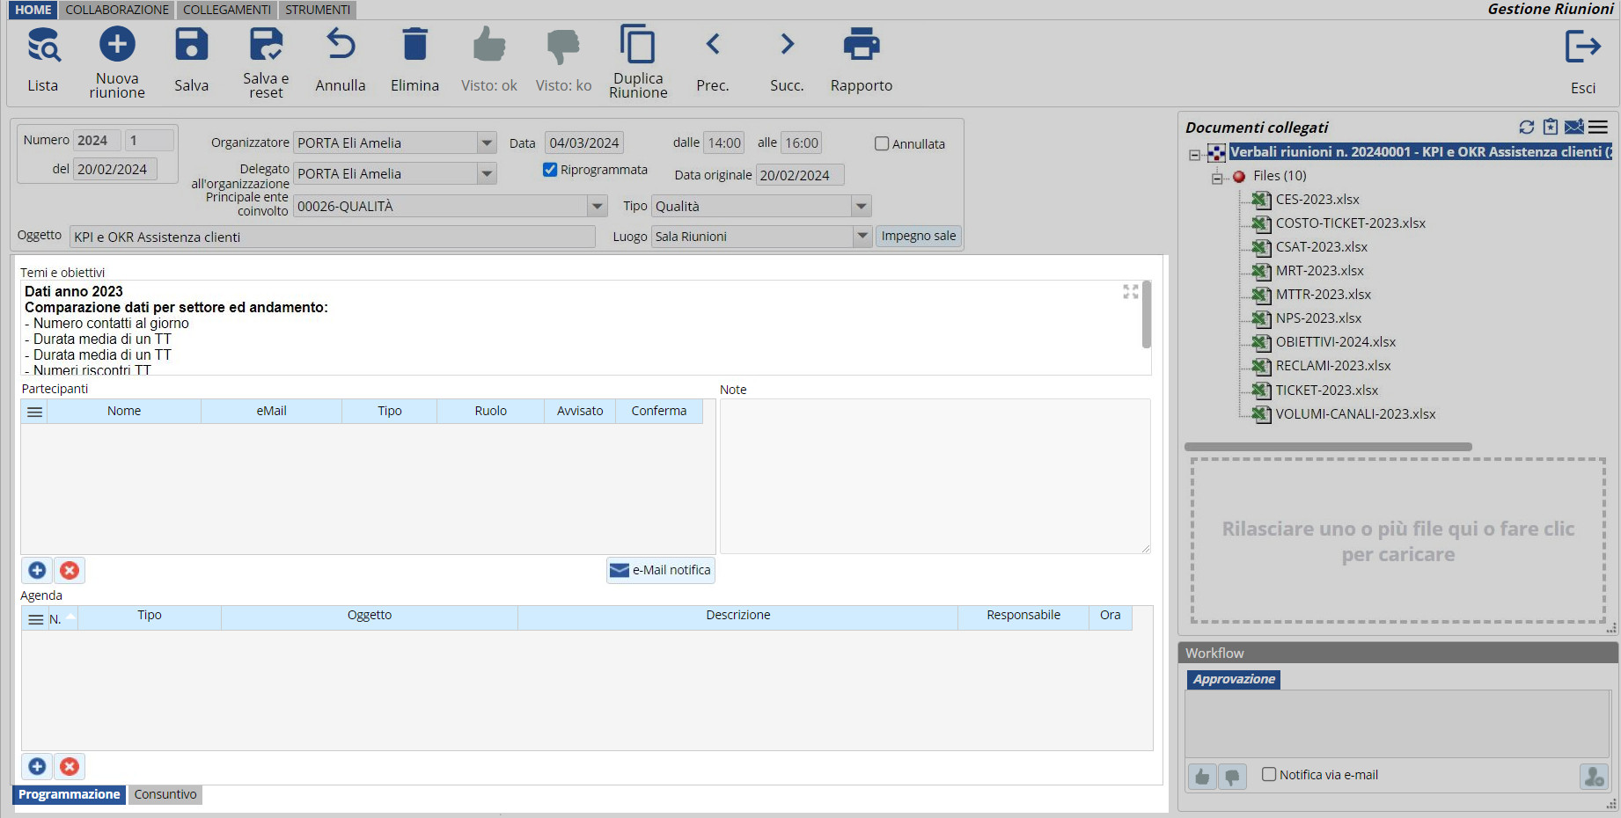
Task: Refresh the Documenti collegati panel
Action: [x=1527, y=128]
